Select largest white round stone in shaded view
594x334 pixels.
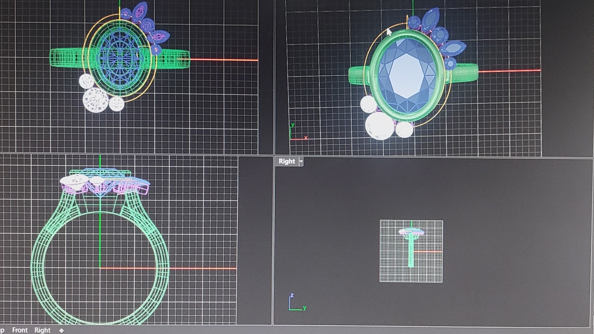[x=380, y=126]
